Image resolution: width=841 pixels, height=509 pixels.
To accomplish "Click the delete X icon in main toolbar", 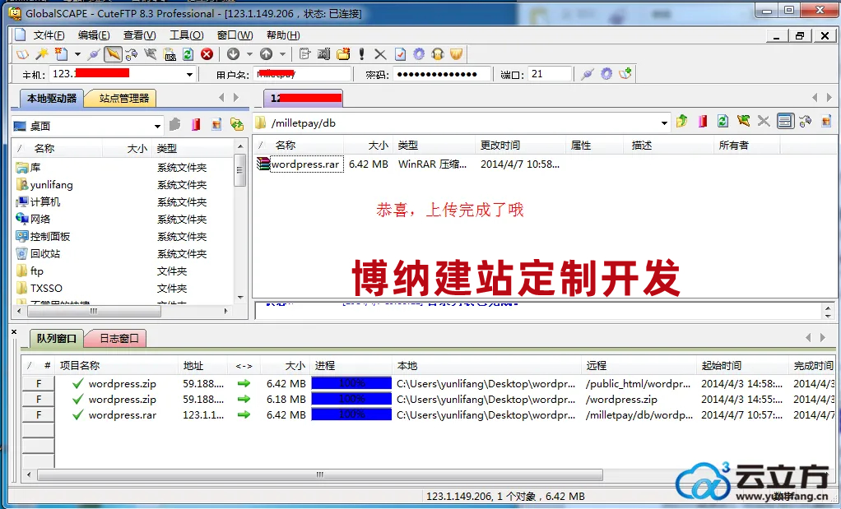I will point(379,54).
